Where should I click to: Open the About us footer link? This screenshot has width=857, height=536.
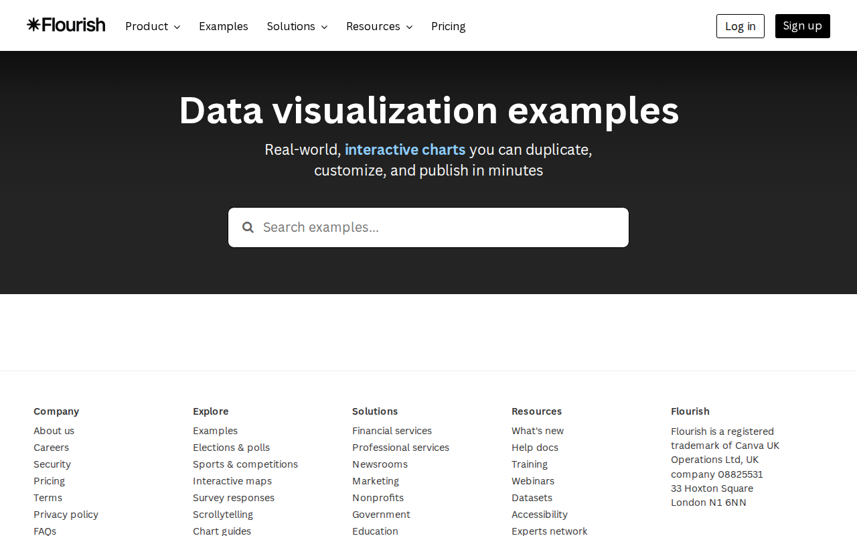click(x=54, y=431)
